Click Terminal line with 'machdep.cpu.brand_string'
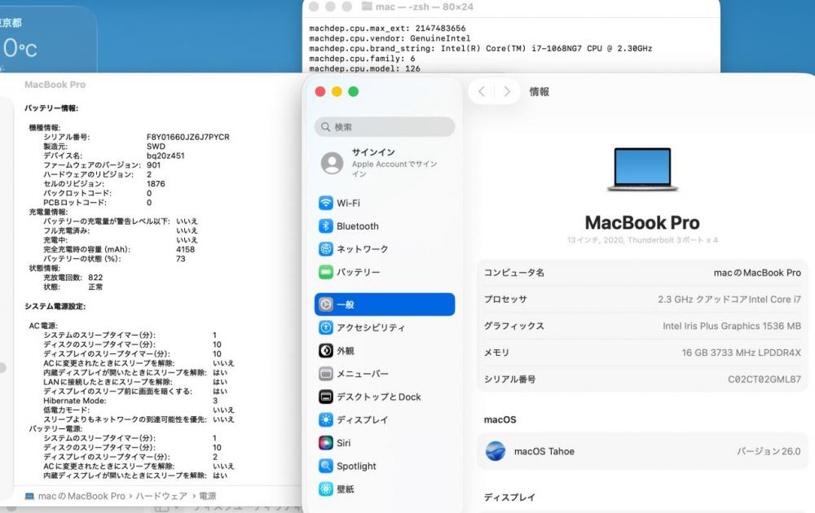Screen dimensions: 815x513 pos(481,48)
